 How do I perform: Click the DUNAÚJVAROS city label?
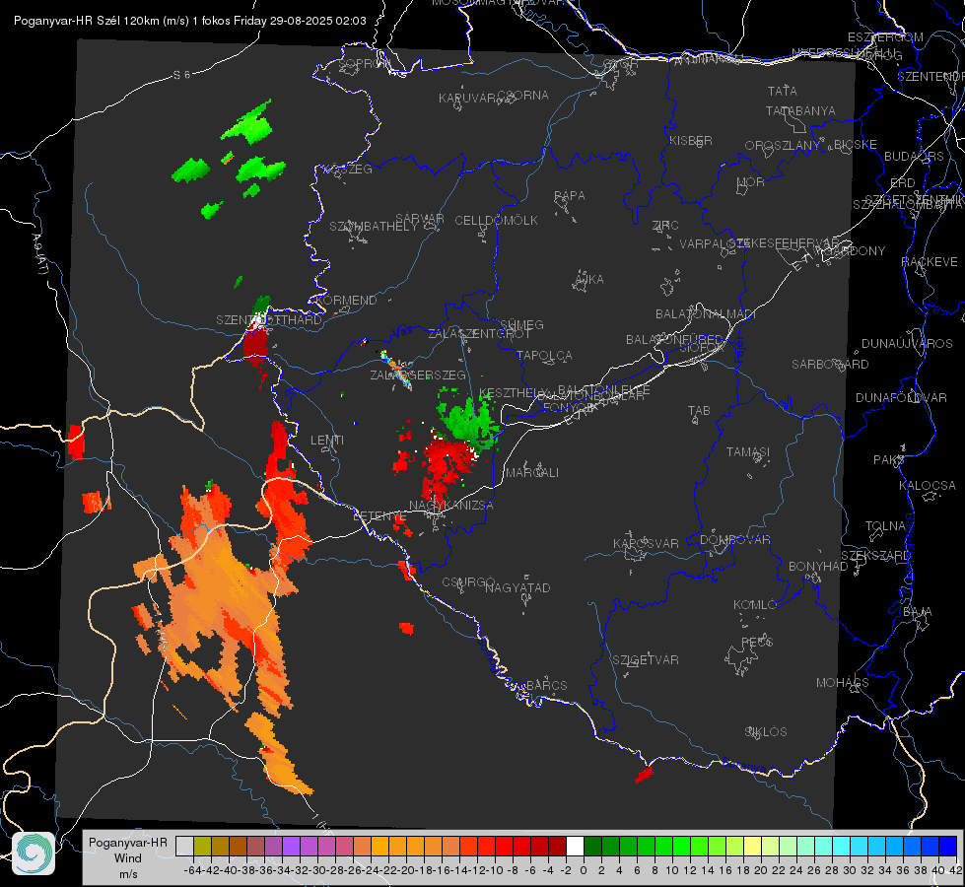coord(907,344)
